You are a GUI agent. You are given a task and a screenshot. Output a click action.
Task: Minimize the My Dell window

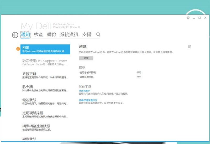(194, 18)
